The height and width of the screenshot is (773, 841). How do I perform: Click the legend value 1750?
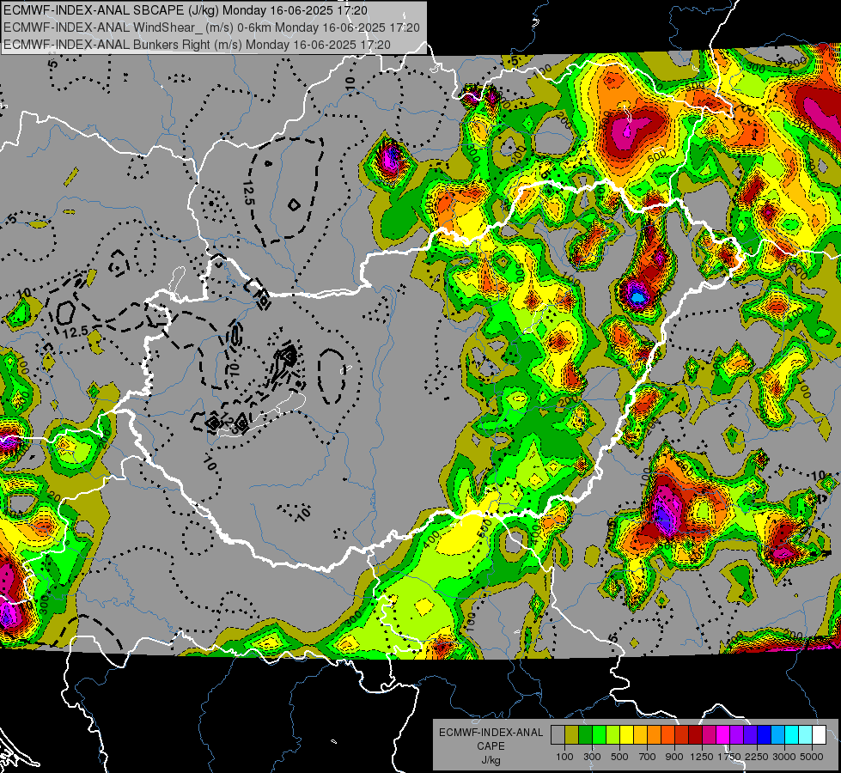tap(729, 757)
